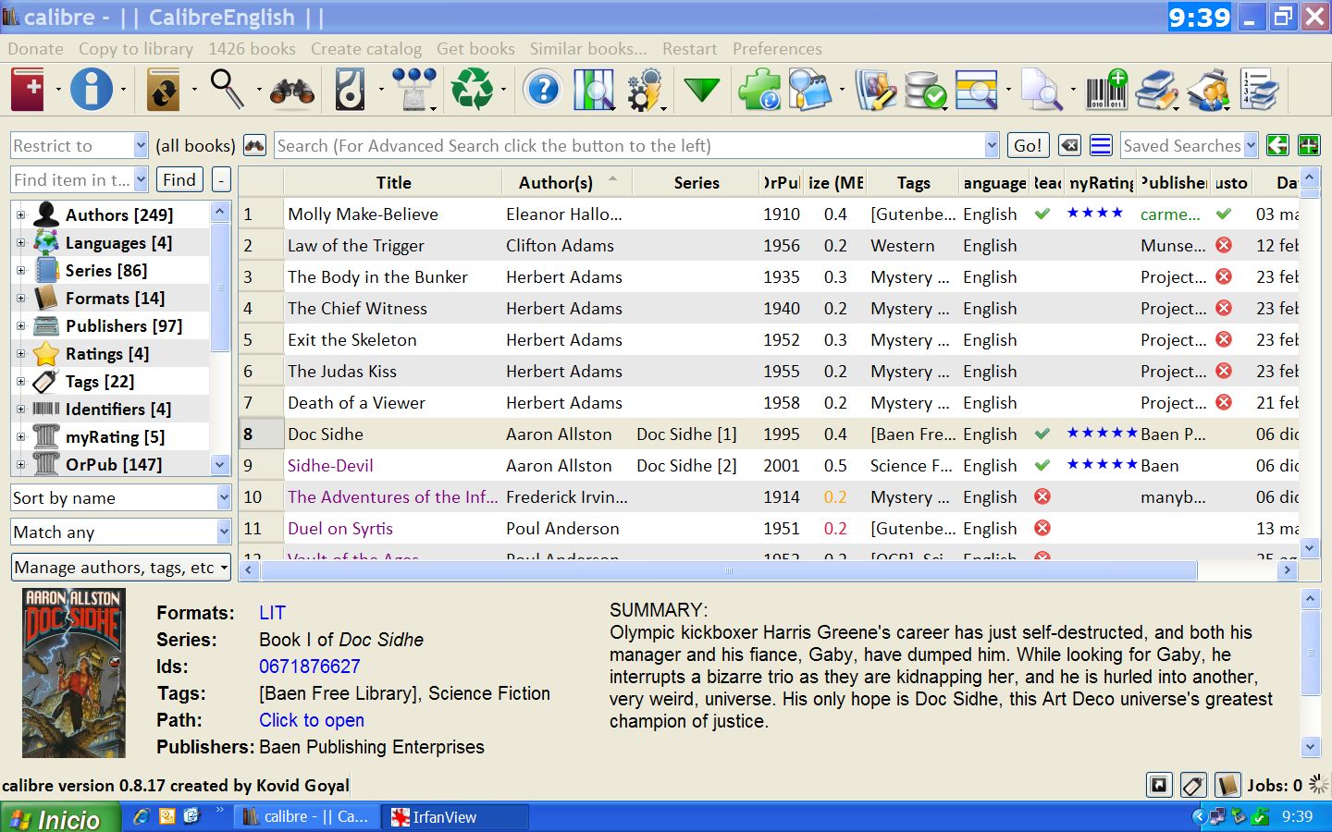Open the Preferences menu

pos(777,49)
